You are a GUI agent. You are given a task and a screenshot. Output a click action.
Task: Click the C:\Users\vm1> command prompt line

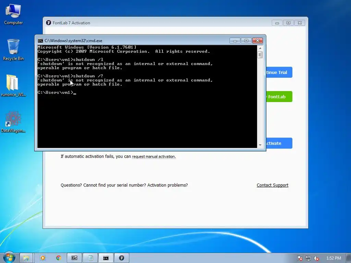pyautogui.click(x=57, y=92)
